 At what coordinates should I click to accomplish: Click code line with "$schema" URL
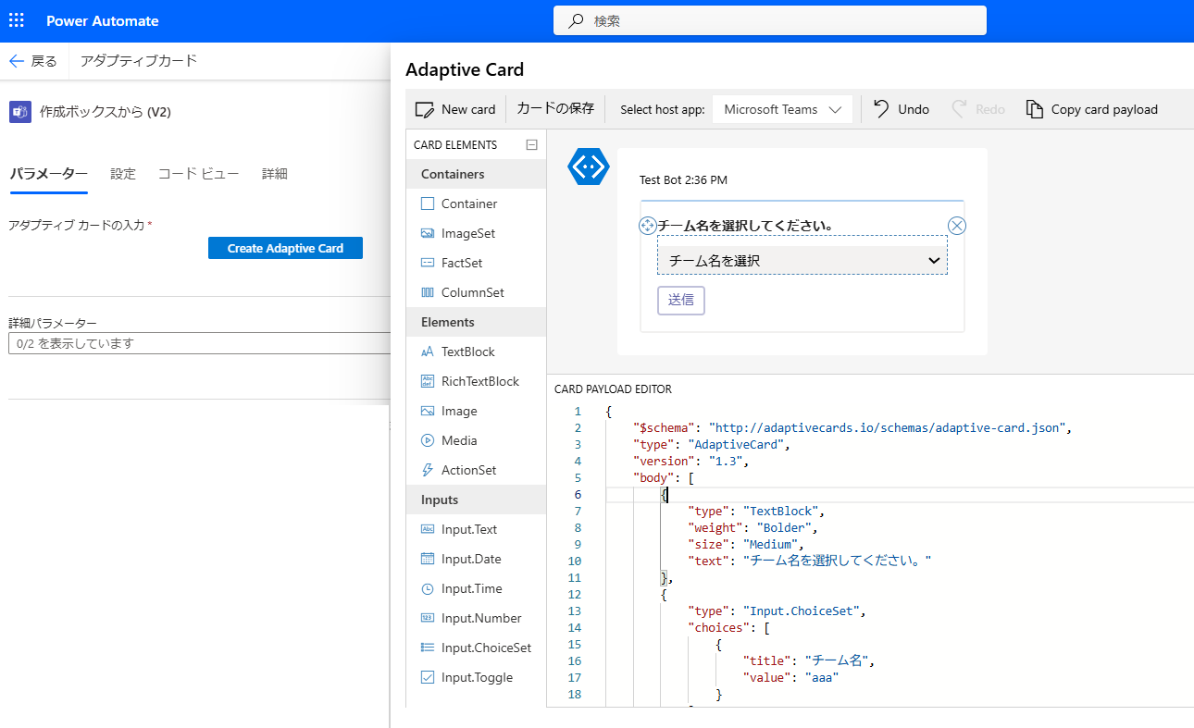tap(852, 428)
